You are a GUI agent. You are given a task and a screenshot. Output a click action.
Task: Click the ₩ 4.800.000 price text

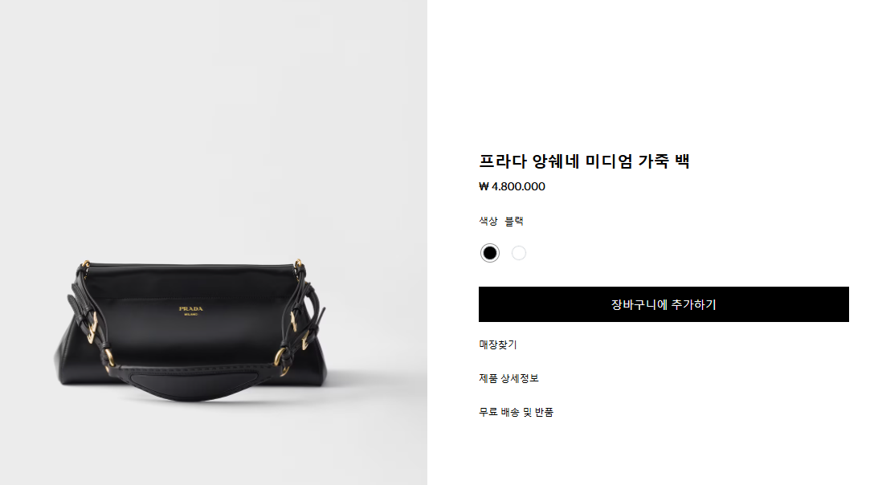(x=512, y=186)
